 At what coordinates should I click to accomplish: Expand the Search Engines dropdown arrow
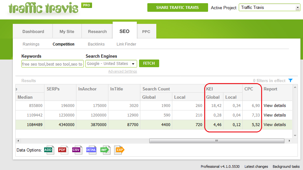tap(133, 64)
